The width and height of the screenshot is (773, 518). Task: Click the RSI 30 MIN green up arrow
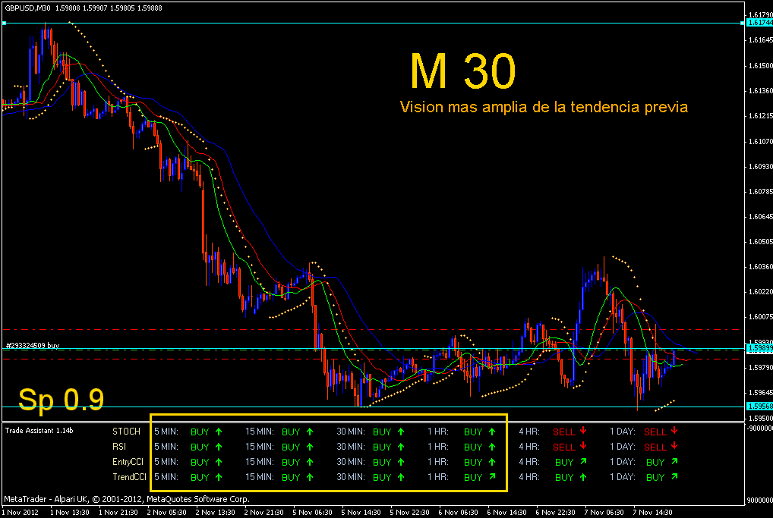(401, 447)
